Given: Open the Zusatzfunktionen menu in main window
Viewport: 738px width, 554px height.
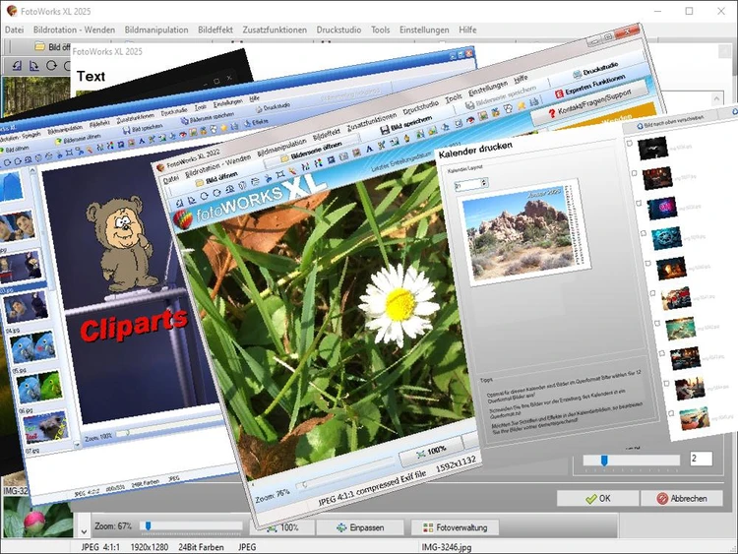Looking at the screenshot, I should tap(275, 30).
